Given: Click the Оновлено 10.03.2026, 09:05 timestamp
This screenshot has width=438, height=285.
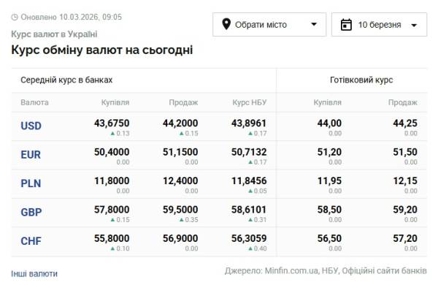Looking at the screenshot, I should (72, 17).
